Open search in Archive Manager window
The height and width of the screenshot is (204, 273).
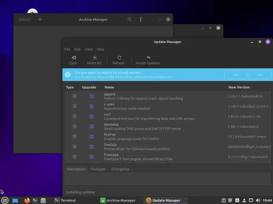pyautogui.click(x=129, y=19)
